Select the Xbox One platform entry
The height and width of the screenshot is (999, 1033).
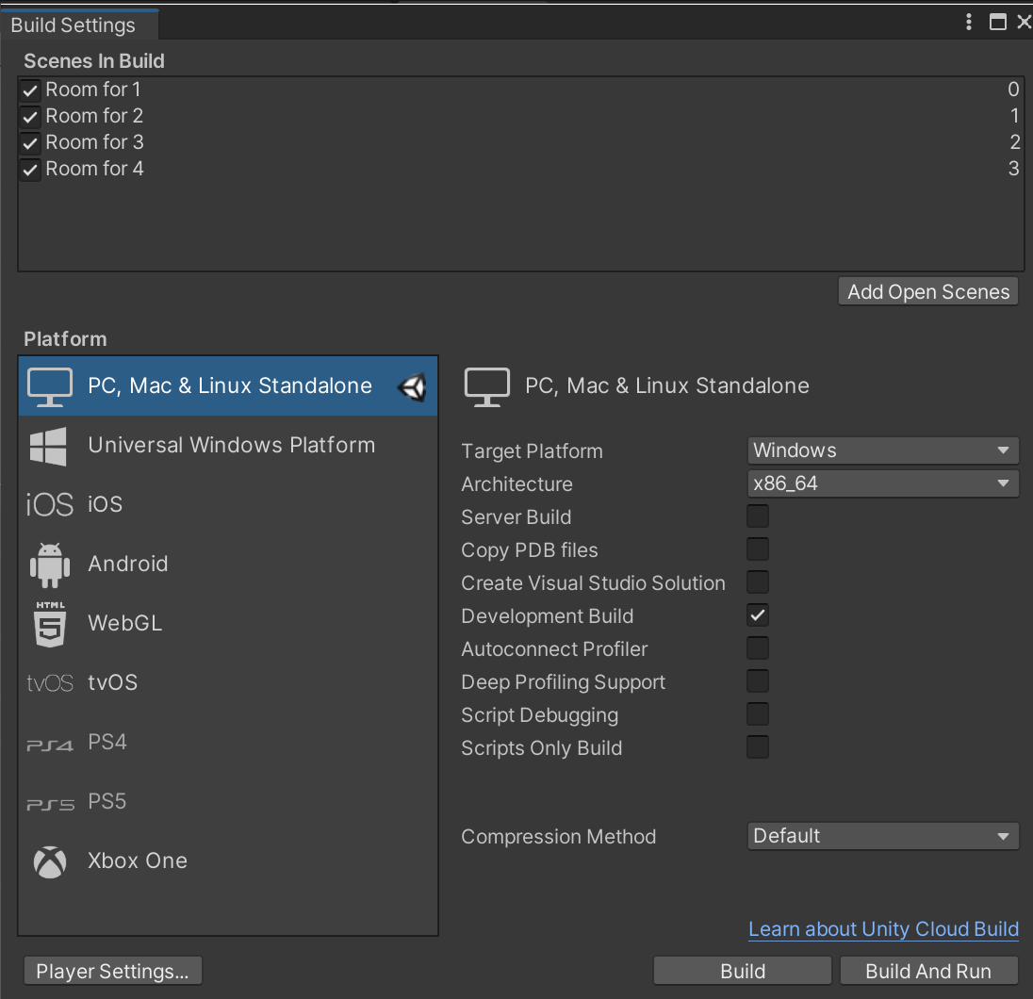228,860
